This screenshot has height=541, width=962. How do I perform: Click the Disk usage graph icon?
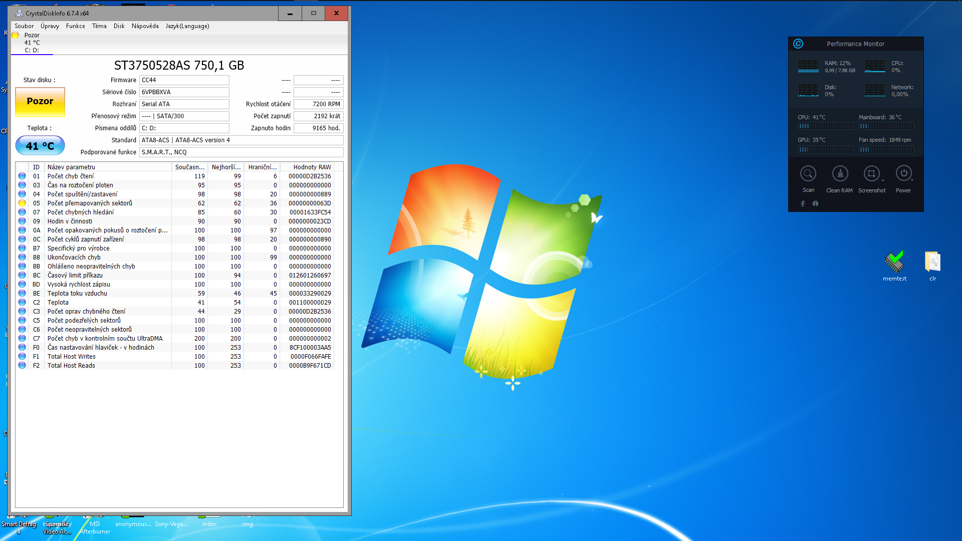pyautogui.click(x=808, y=90)
